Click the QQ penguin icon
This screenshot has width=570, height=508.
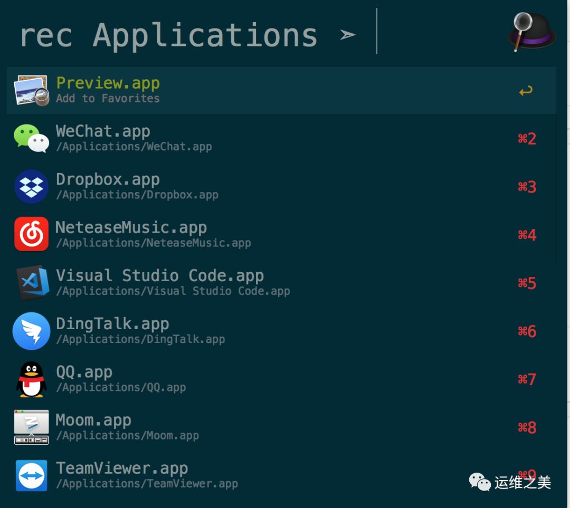coord(31,379)
